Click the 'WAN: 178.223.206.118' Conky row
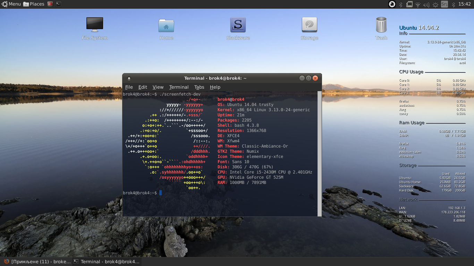 [432, 212]
